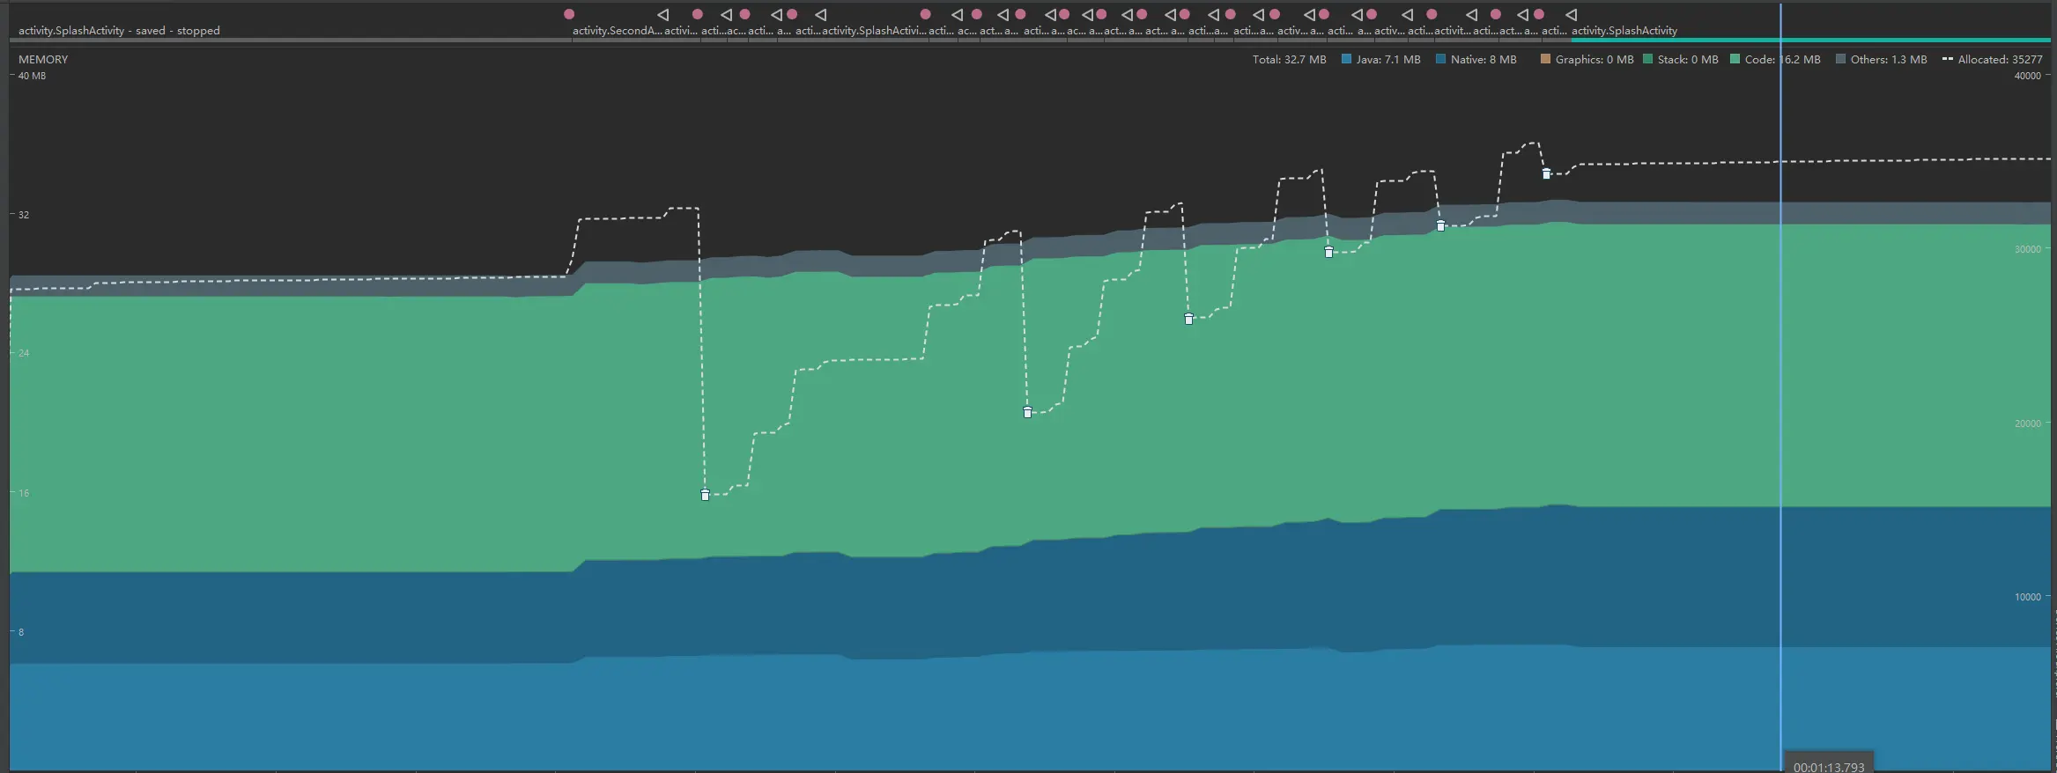Click the second garbage collection trash icon
The image size is (2057, 773).
coord(1027,412)
